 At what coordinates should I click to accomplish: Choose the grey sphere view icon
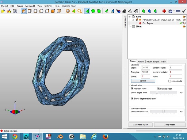pos(68,11)
